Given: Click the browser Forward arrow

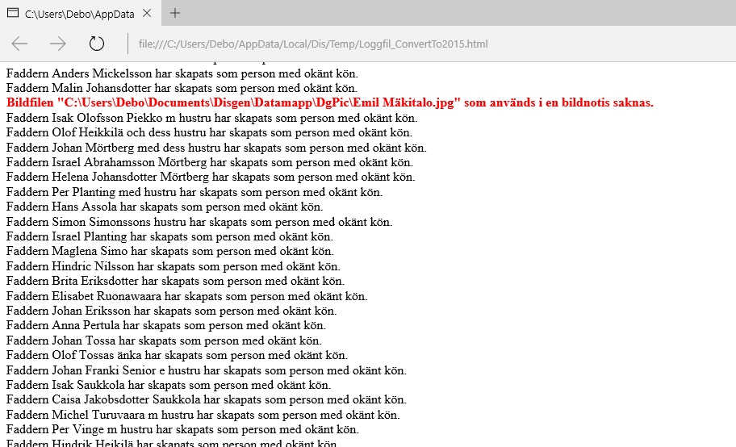Looking at the screenshot, I should pyautogui.click(x=58, y=44).
